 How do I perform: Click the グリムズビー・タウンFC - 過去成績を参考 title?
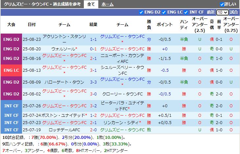point(42,4)
